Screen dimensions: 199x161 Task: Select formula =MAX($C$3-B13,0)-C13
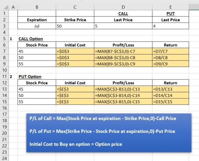pos(123,89)
